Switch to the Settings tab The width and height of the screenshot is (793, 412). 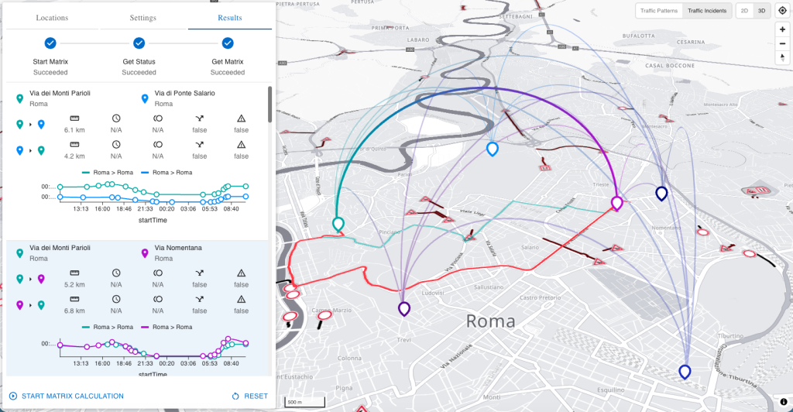(x=142, y=18)
